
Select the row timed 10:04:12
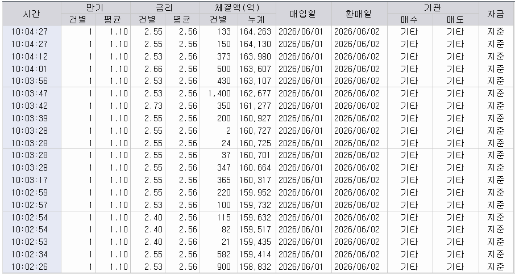click(257, 57)
